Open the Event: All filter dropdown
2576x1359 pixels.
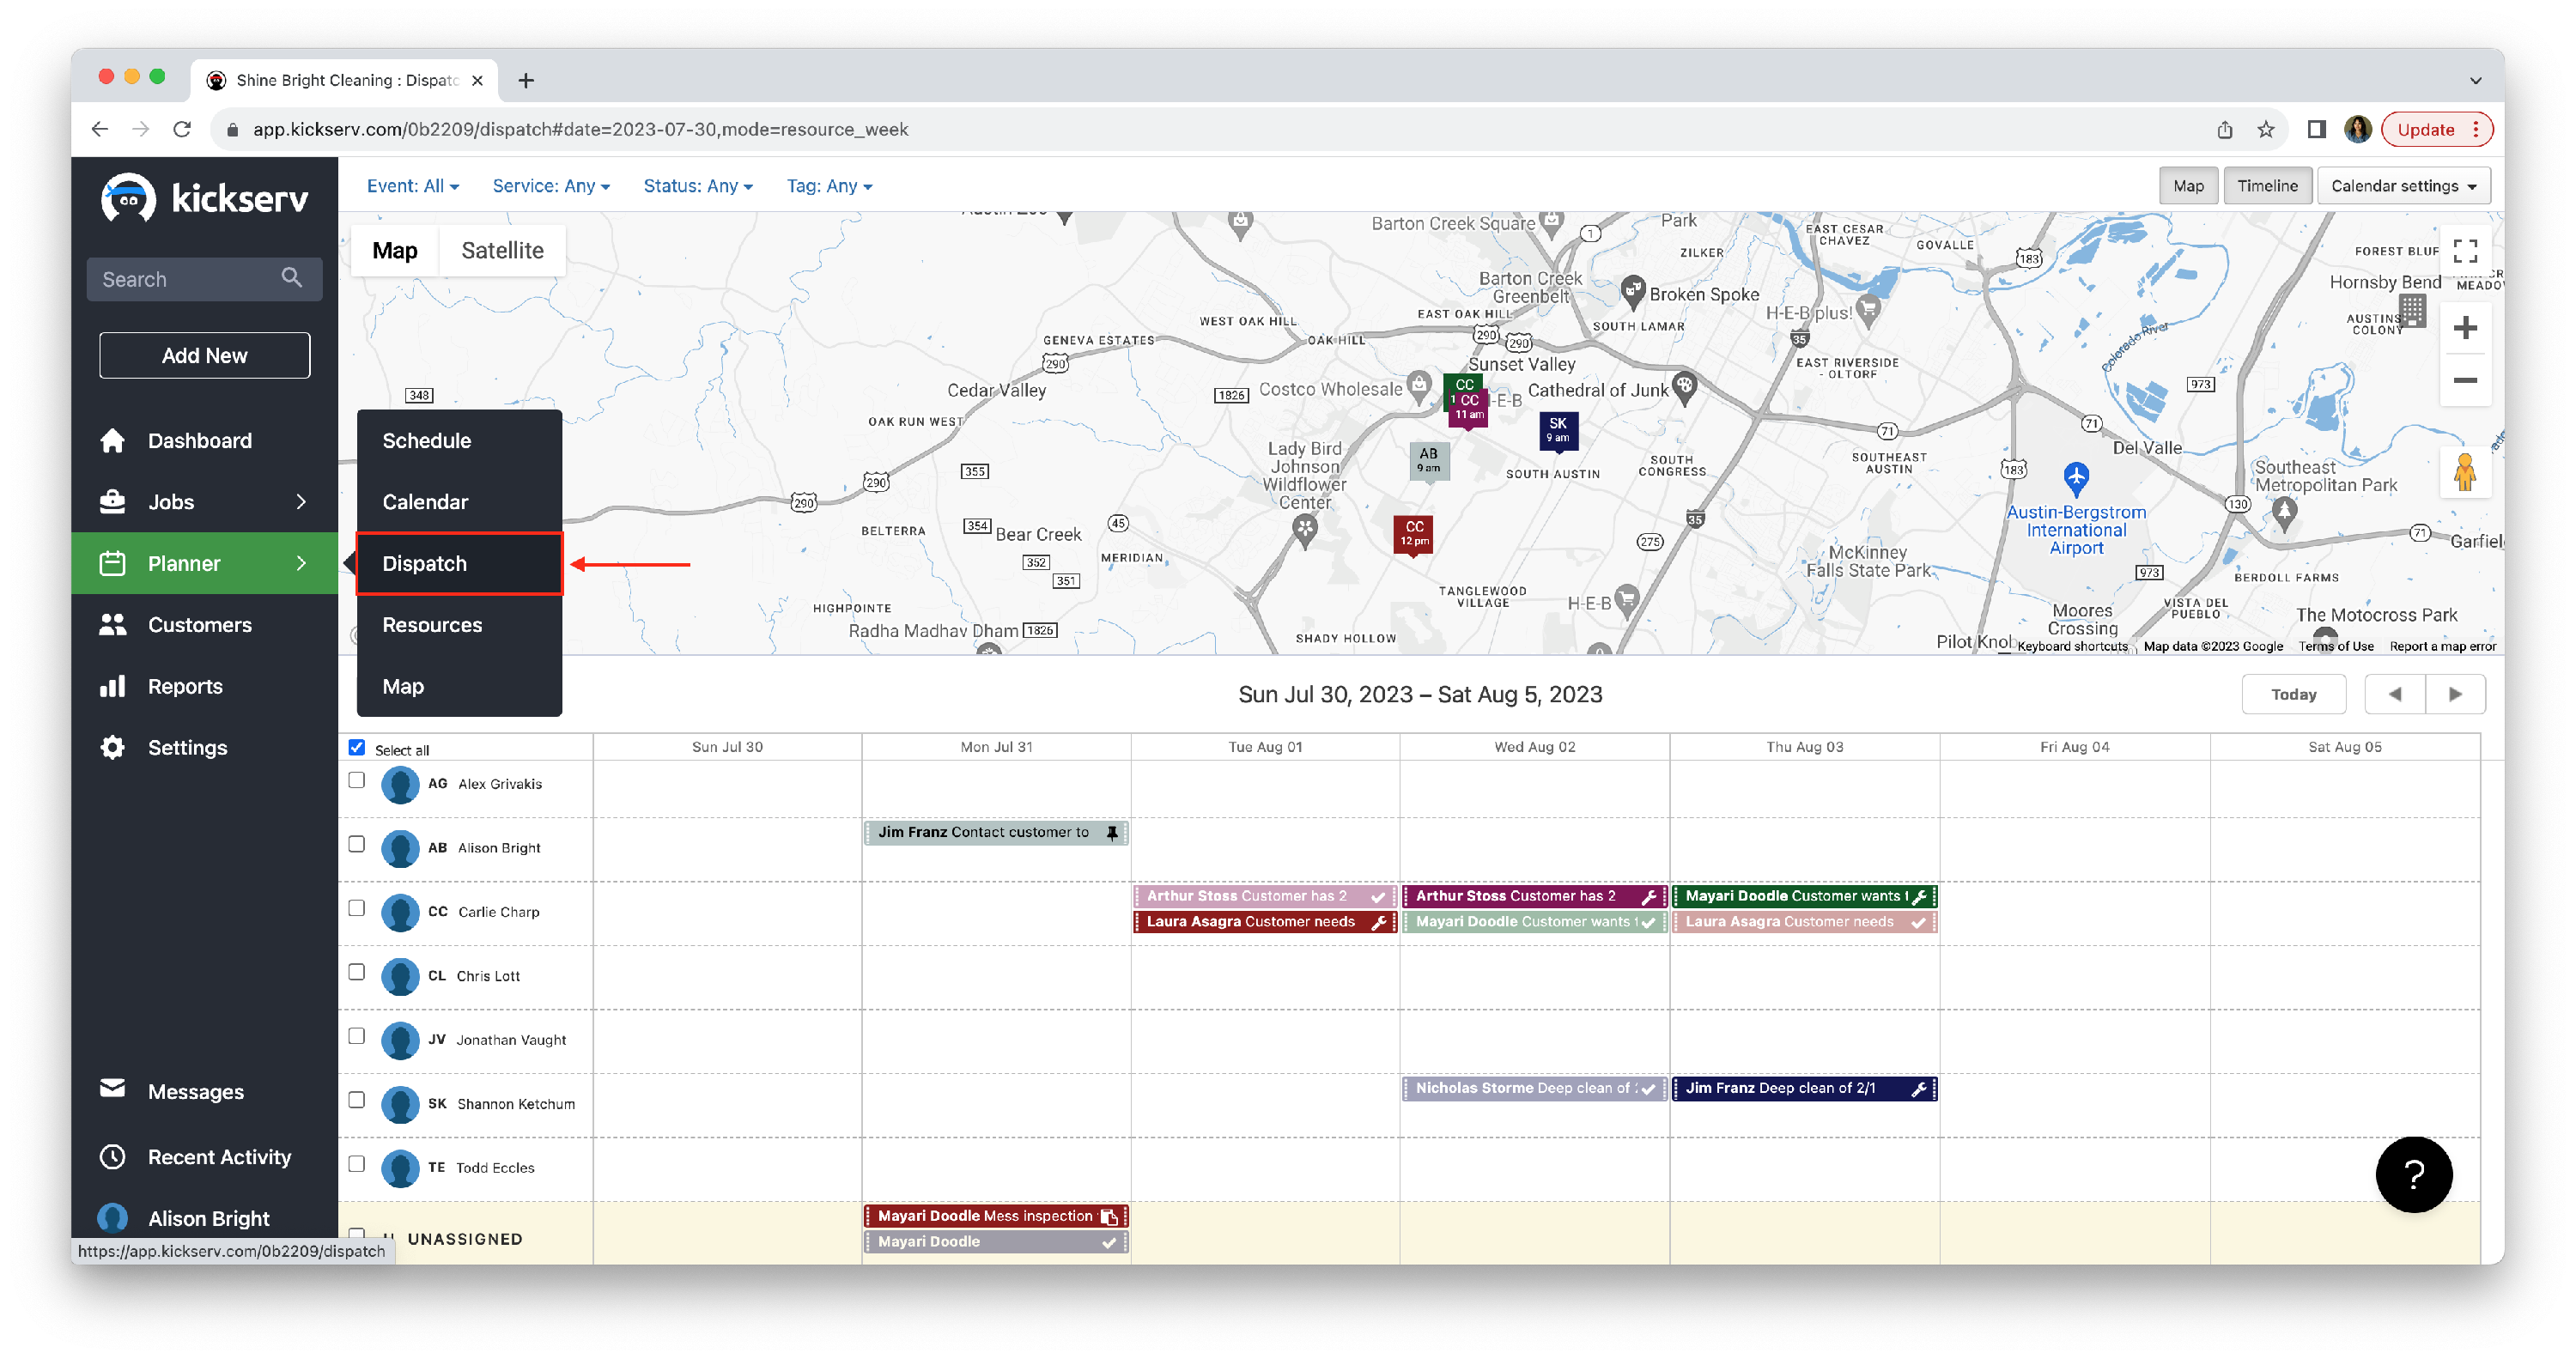tap(412, 186)
